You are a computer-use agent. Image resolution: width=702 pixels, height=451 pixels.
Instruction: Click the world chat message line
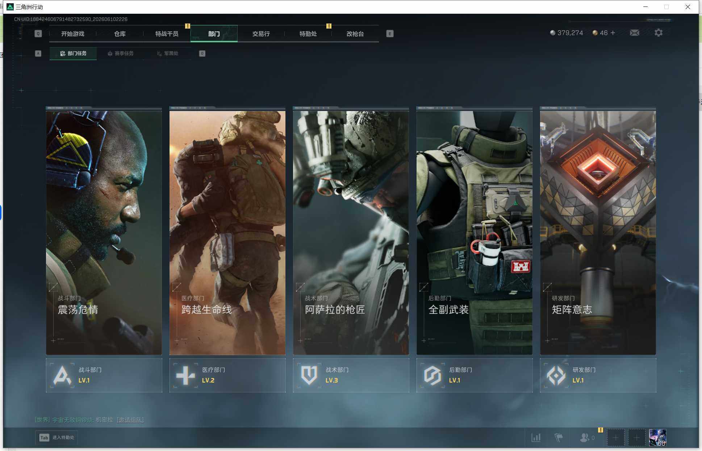coord(89,420)
